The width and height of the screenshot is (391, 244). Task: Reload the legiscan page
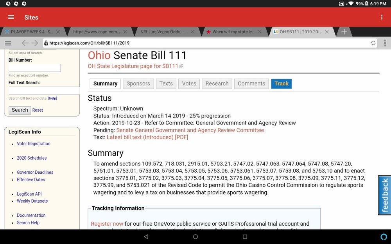click(373, 43)
